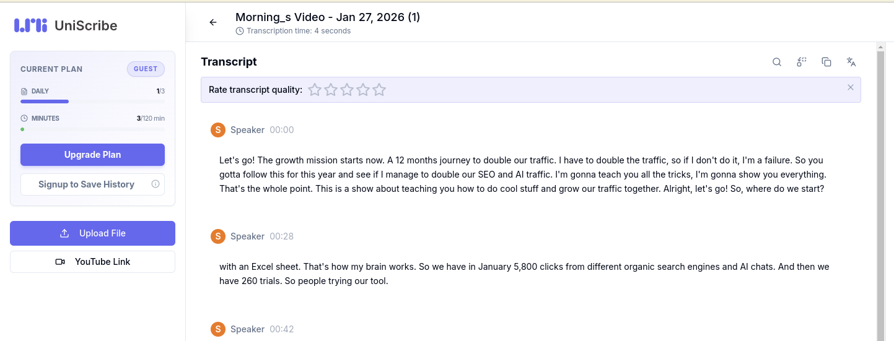The image size is (894, 341).
Task: Click the UniScribe logo
Action: pos(66,25)
